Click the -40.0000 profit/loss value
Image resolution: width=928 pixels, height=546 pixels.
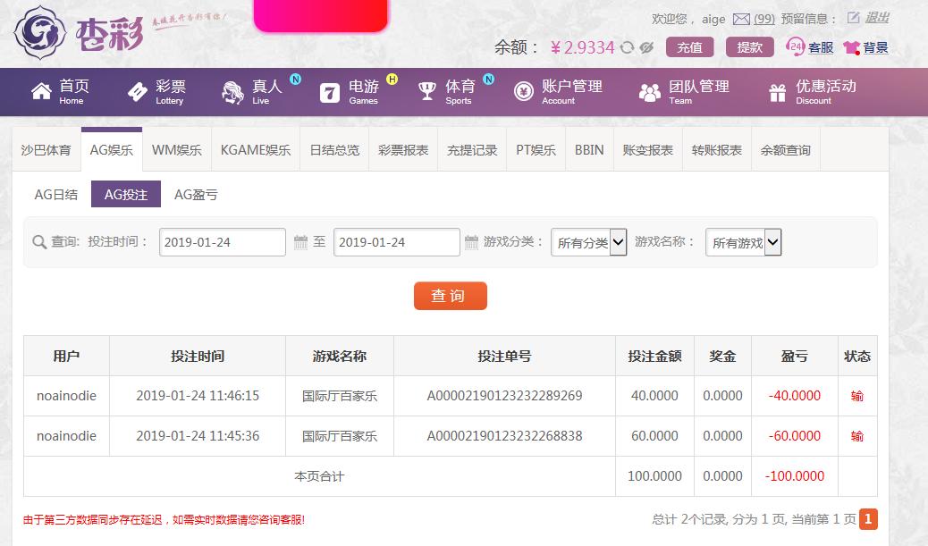(x=794, y=396)
